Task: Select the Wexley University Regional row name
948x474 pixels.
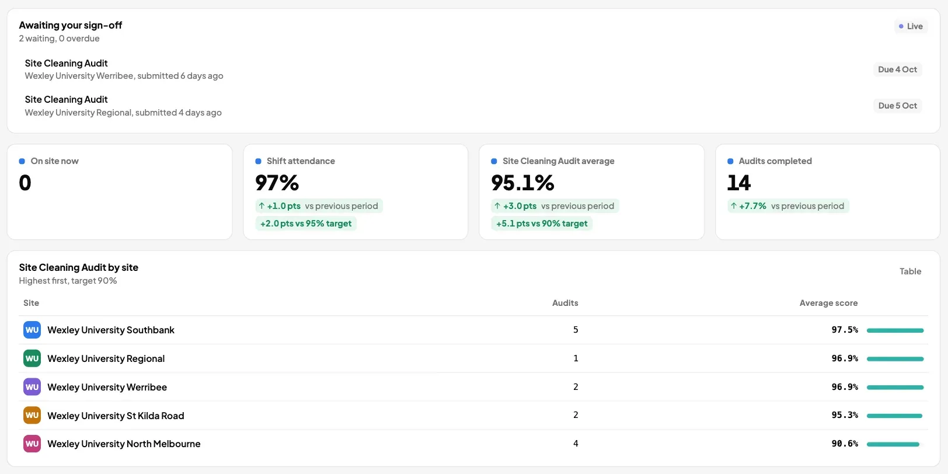Action: [106, 358]
